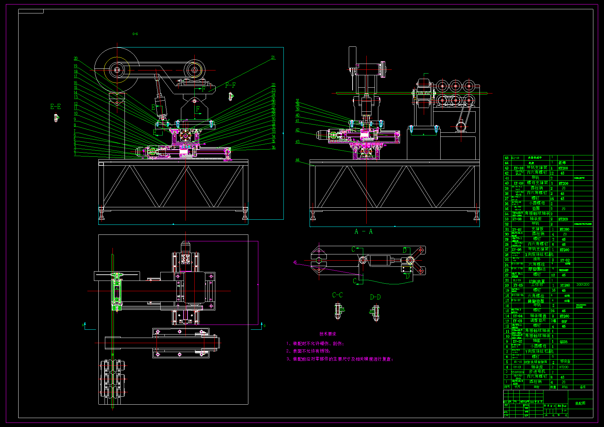The image size is (604, 427).
Task: Click the F-F section view label
Action: coord(230,85)
